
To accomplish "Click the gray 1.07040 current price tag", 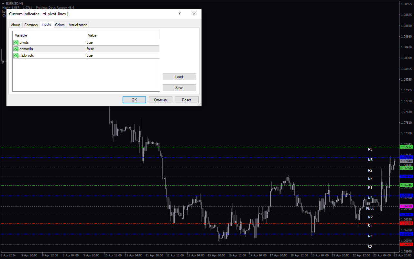I will (x=407, y=161).
